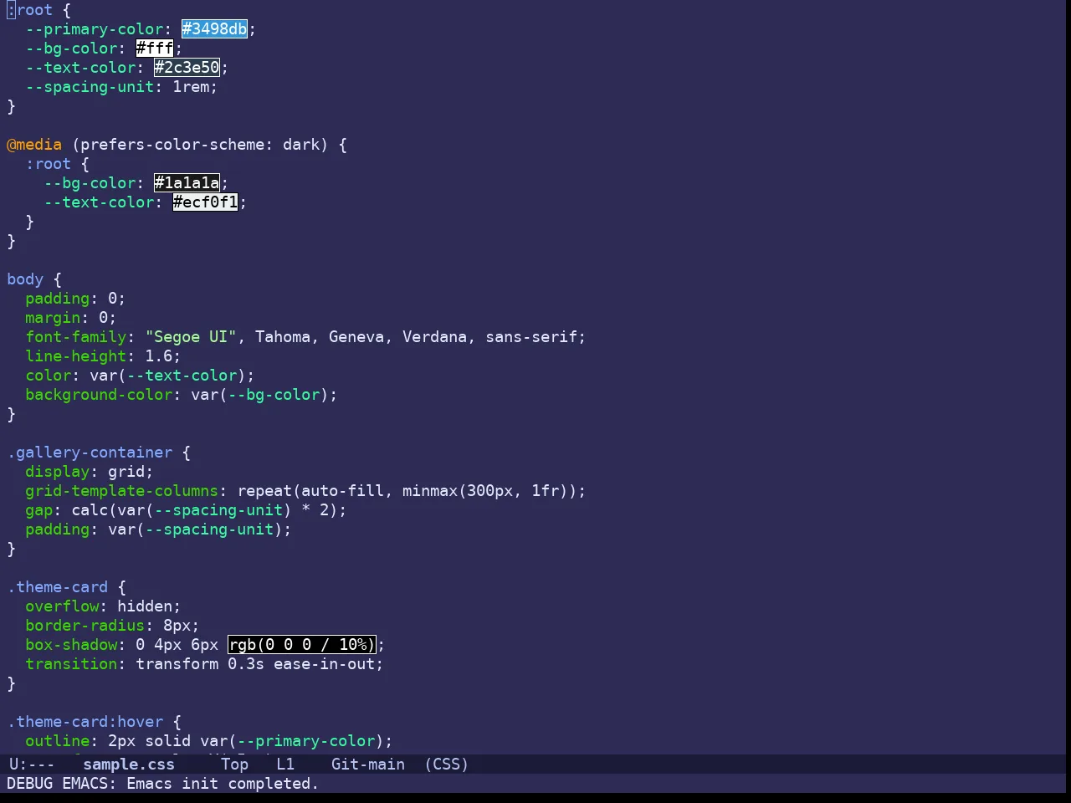Click the padding: 0 declaration in body
Image resolution: width=1071 pixels, height=803 pixels.
coord(75,299)
